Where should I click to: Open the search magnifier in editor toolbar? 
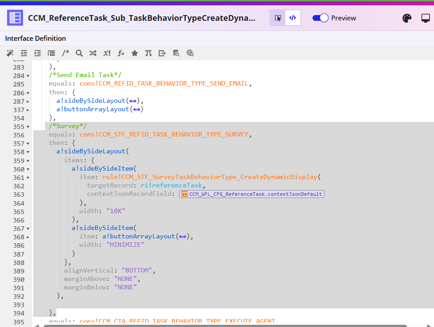[x=79, y=53]
